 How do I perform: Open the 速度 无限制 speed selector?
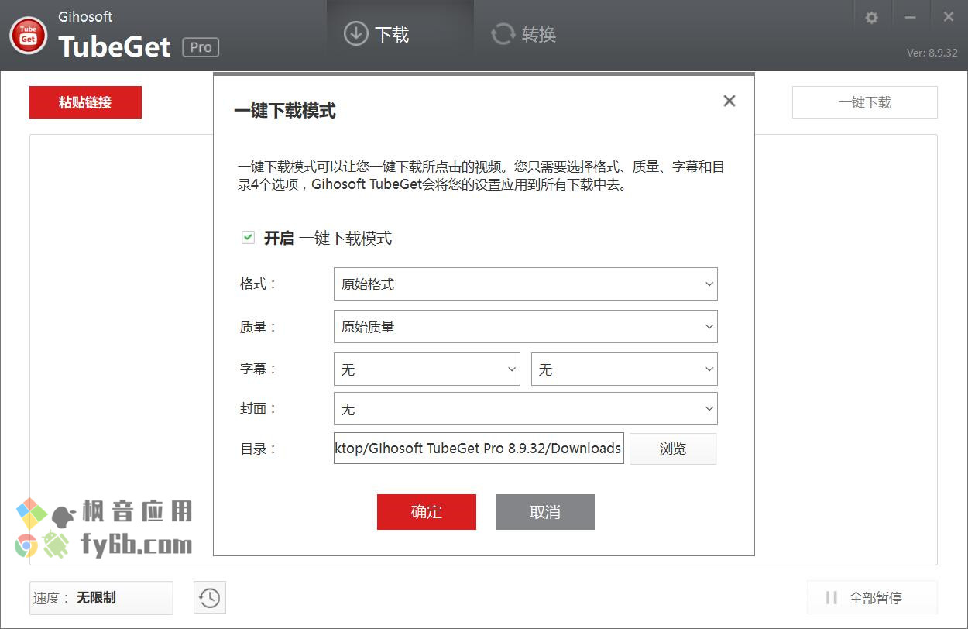101,598
